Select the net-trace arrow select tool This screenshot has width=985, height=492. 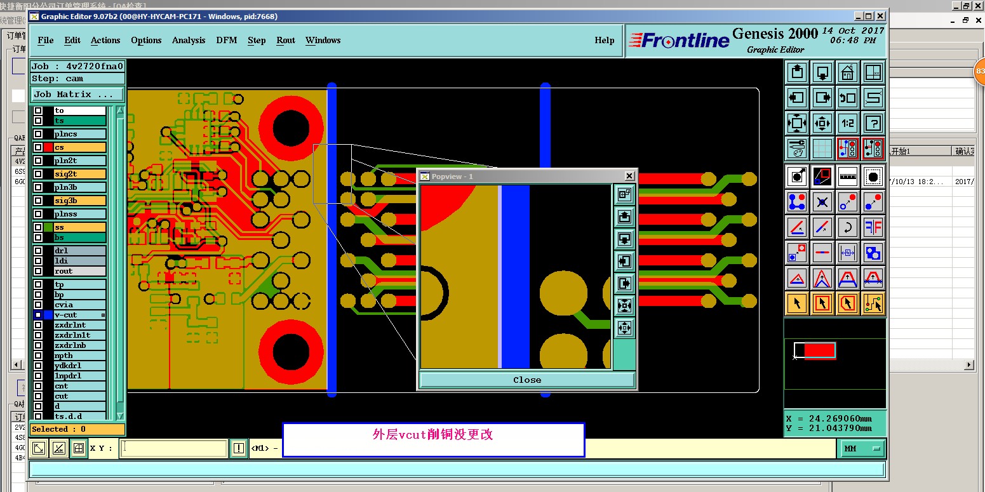click(x=874, y=303)
